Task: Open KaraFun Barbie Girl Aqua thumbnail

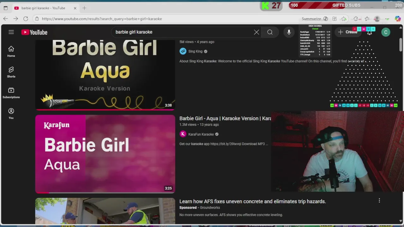Action: click(105, 154)
